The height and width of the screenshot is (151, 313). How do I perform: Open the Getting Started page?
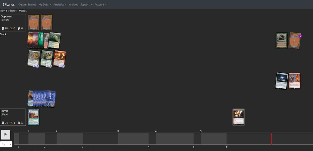click(x=27, y=4)
